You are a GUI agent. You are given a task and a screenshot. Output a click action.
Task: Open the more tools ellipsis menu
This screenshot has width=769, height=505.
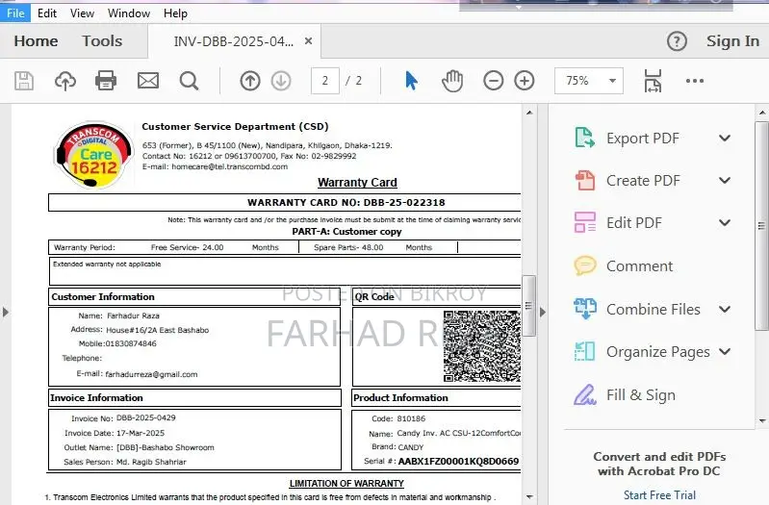[x=695, y=81]
